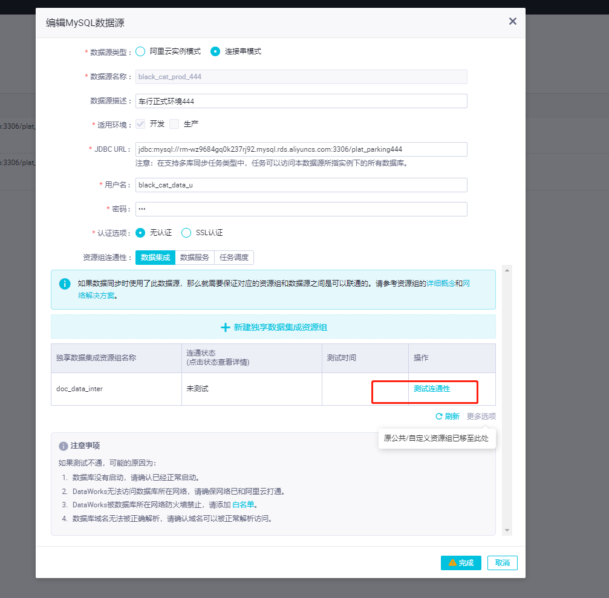
Task: Click the plus icon for new resource group
Action: pyautogui.click(x=225, y=327)
